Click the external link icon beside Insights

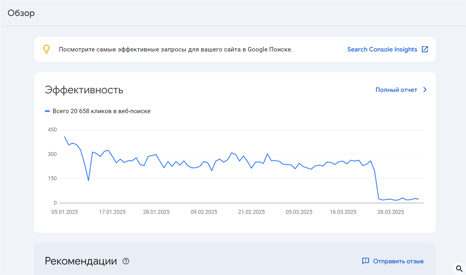[425, 49]
